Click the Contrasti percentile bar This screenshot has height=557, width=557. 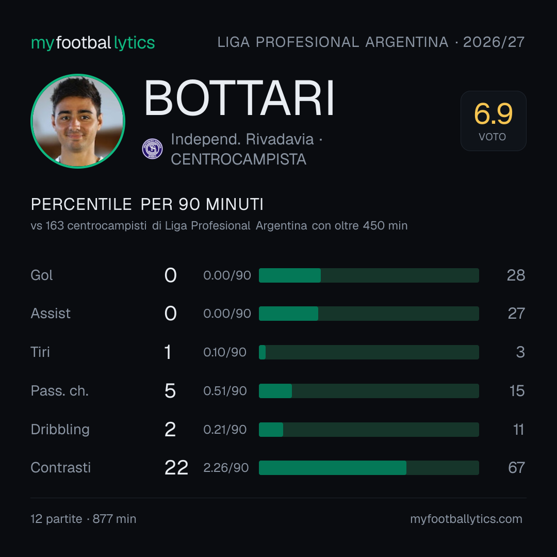369,468
